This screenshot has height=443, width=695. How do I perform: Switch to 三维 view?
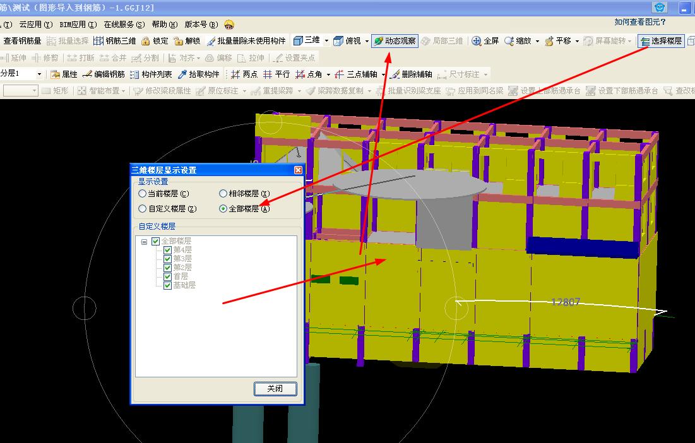[307, 41]
